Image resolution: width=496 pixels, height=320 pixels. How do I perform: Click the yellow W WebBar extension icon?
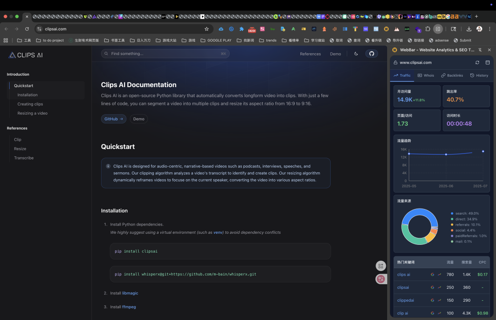coord(386,29)
